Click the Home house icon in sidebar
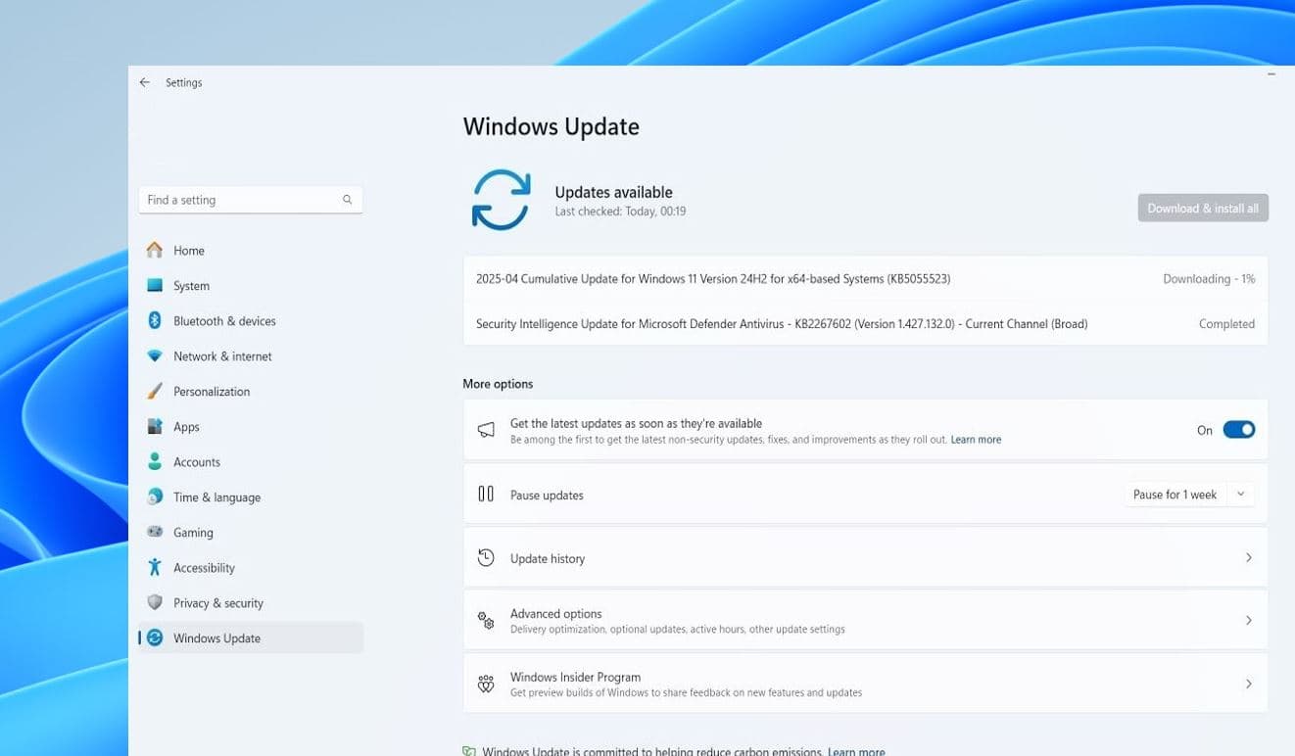This screenshot has height=756, width=1295. pos(155,251)
